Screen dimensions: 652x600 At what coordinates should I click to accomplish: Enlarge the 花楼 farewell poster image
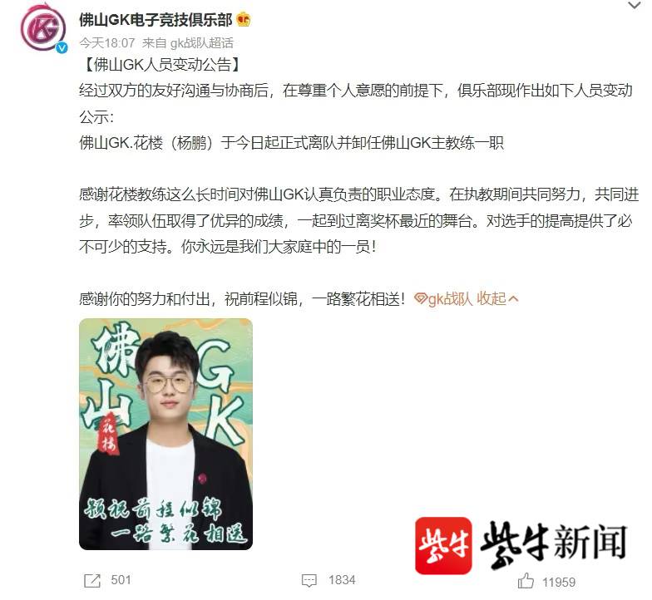click(x=166, y=434)
